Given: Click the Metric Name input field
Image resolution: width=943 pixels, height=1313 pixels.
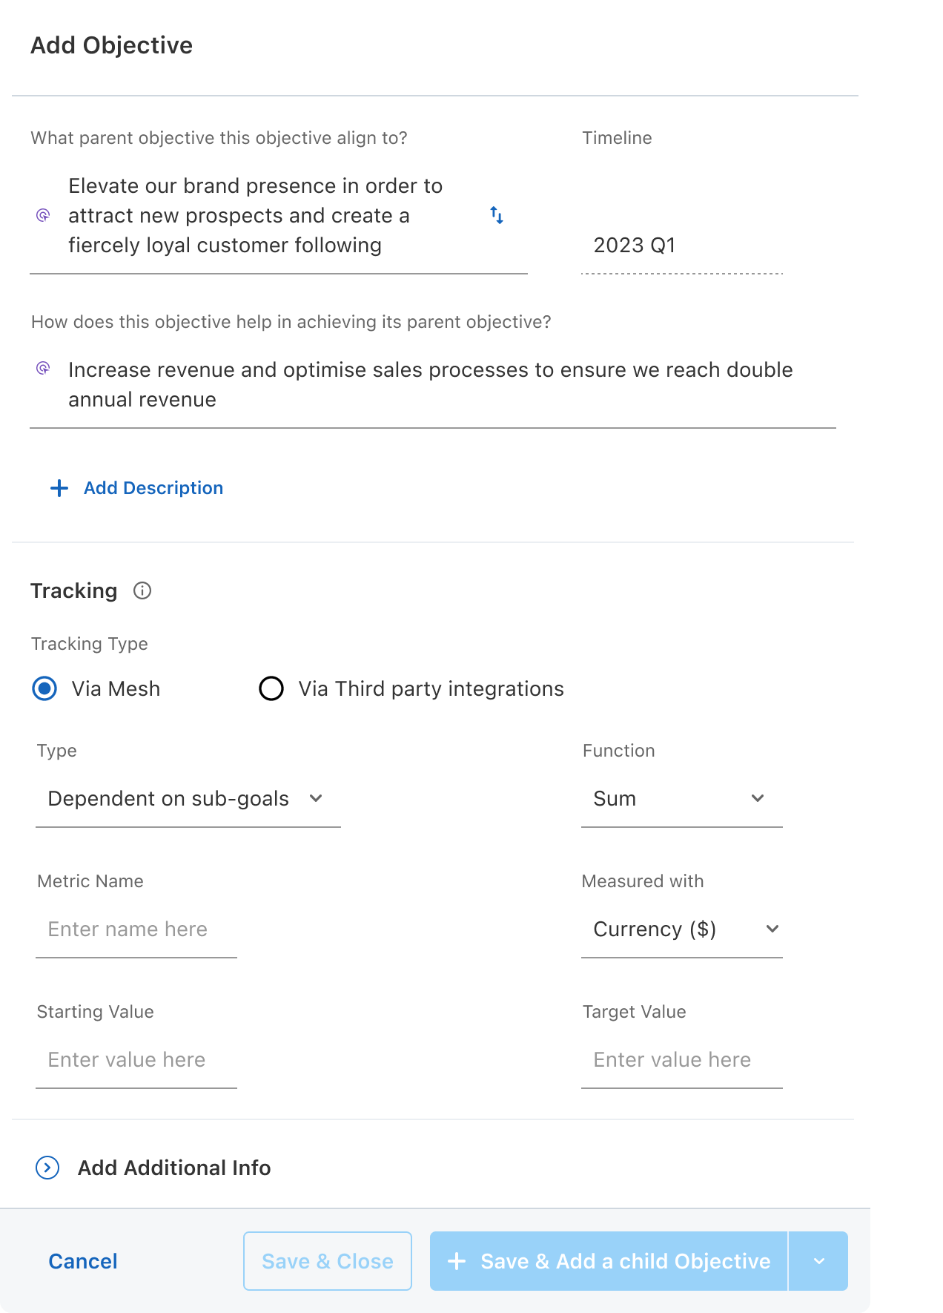Looking at the screenshot, I should (x=136, y=929).
